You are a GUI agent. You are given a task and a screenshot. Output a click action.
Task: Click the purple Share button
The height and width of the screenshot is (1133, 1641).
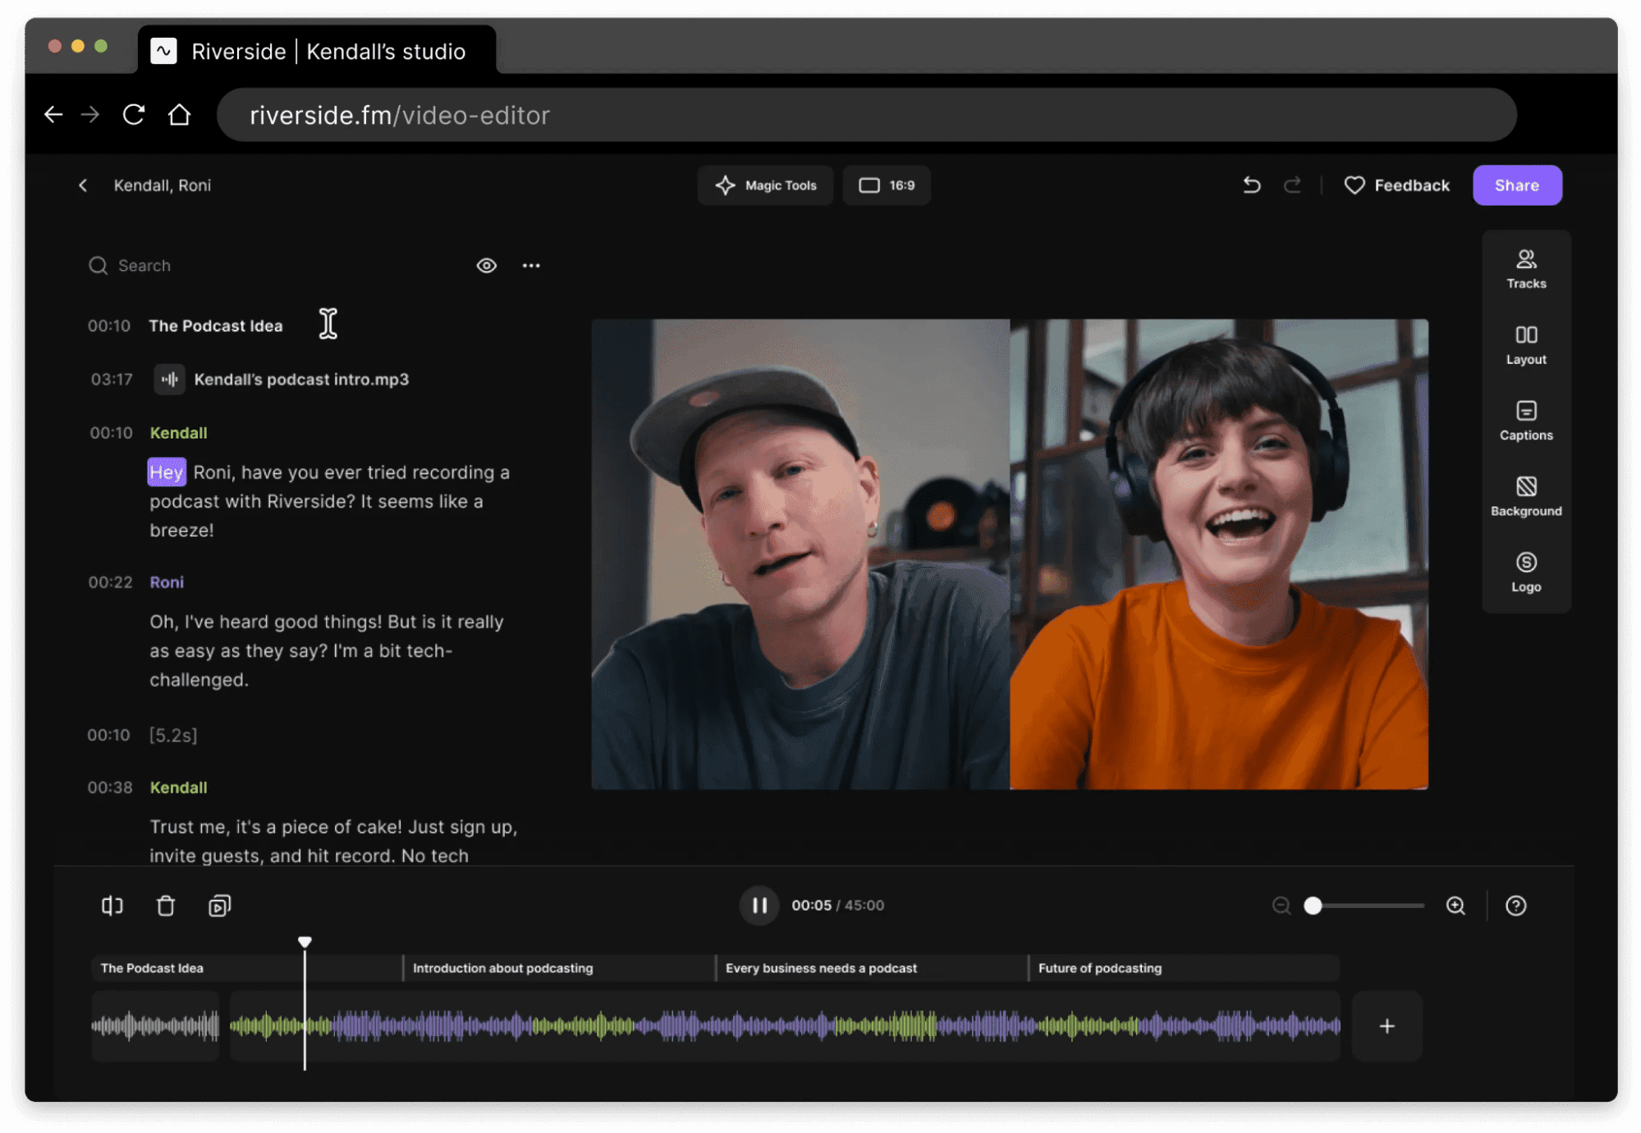1516,185
